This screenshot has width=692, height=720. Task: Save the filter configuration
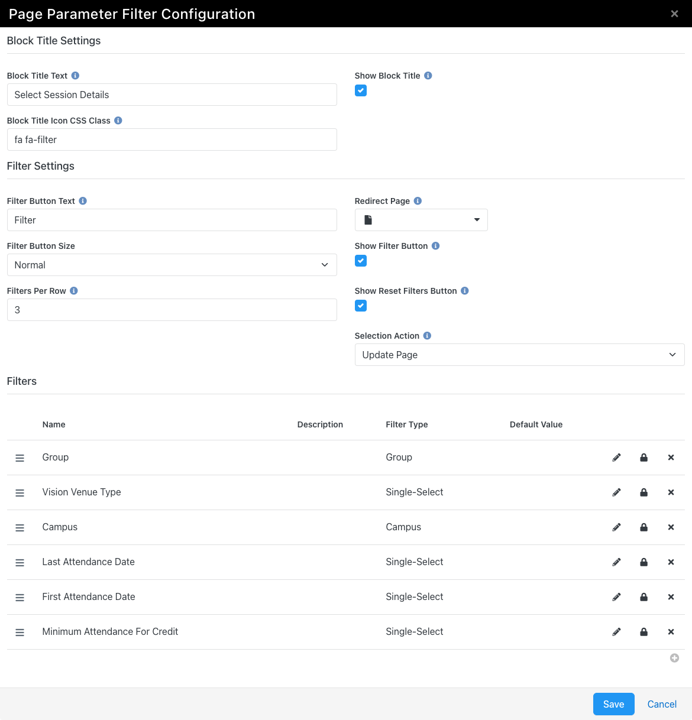tap(614, 704)
